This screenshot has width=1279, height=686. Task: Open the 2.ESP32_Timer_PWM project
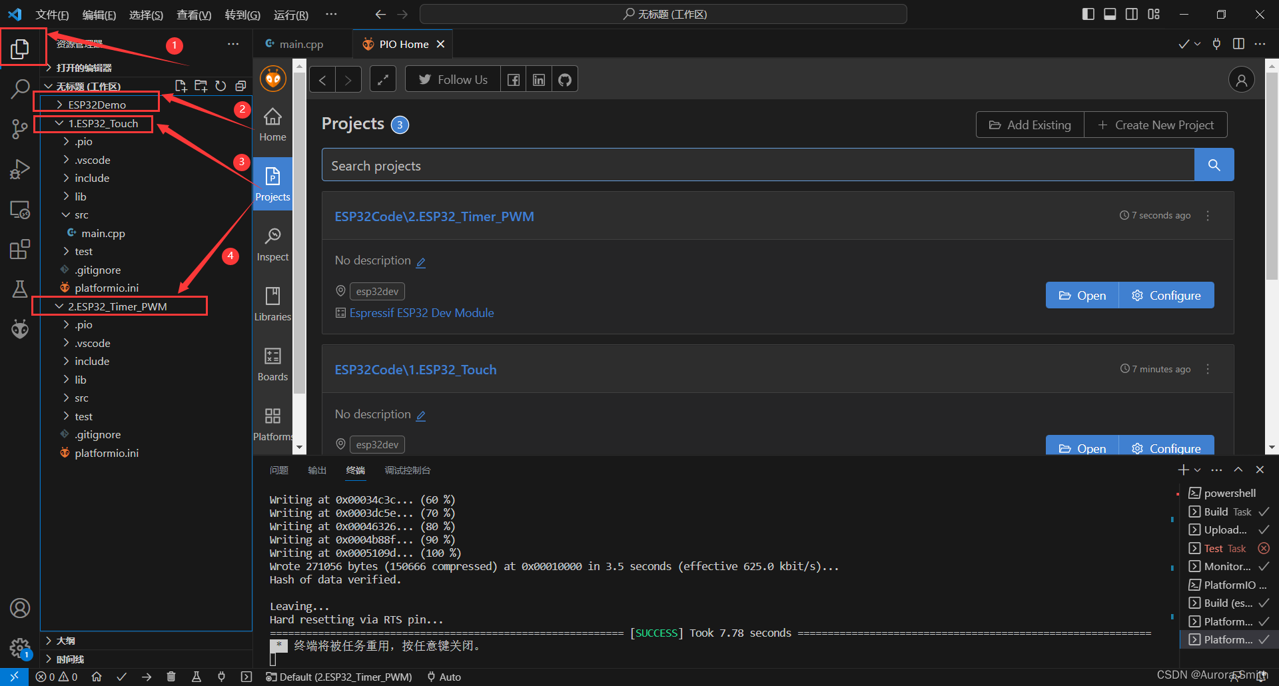(x=1082, y=295)
